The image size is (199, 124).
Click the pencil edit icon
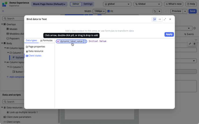(x=190, y=44)
